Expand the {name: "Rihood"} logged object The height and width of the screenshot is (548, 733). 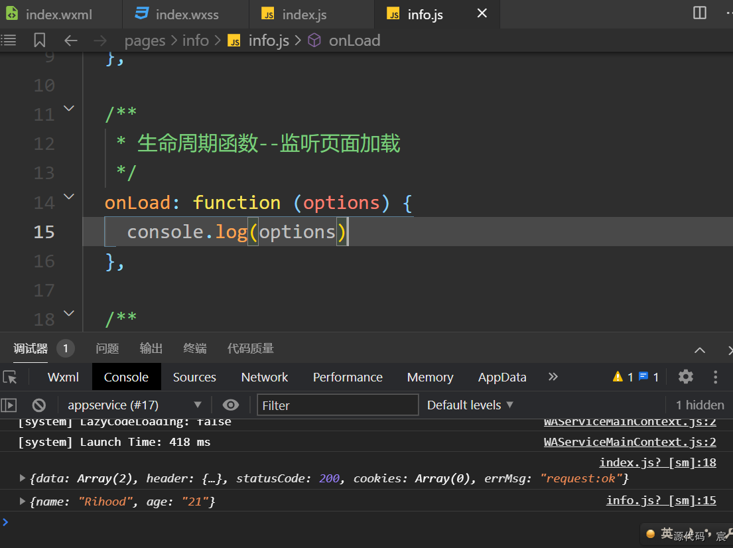[x=21, y=502]
